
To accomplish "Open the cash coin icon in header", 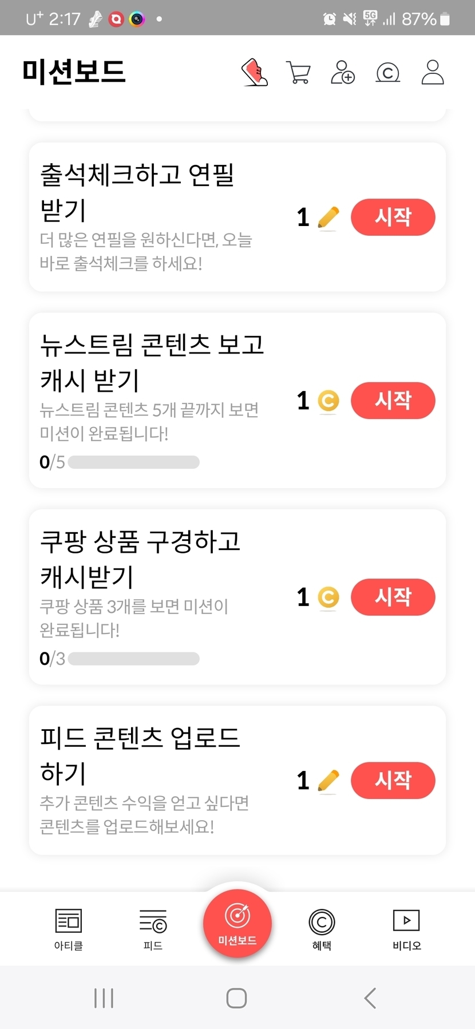I will coord(387,73).
